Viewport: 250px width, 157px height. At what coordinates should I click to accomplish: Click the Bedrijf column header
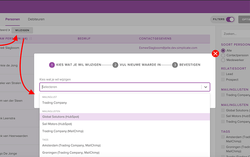84,39
